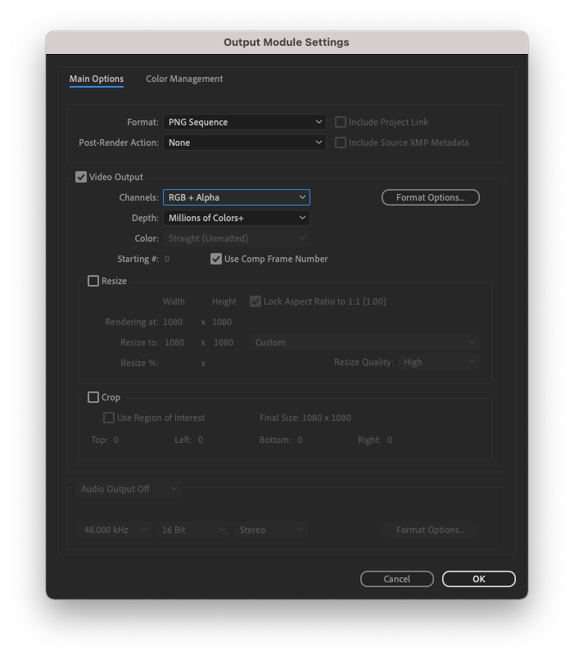Click video Format Options button
574x660 pixels.
[431, 197]
